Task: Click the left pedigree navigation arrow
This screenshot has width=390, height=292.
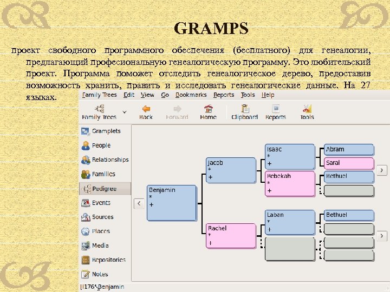Action: (139, 204)
